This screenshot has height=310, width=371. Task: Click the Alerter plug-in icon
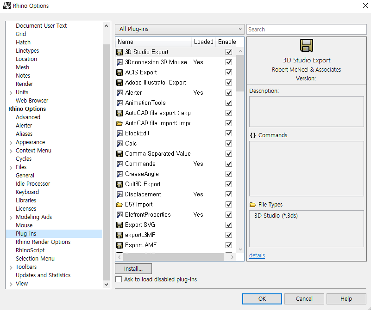coord(119,93)
